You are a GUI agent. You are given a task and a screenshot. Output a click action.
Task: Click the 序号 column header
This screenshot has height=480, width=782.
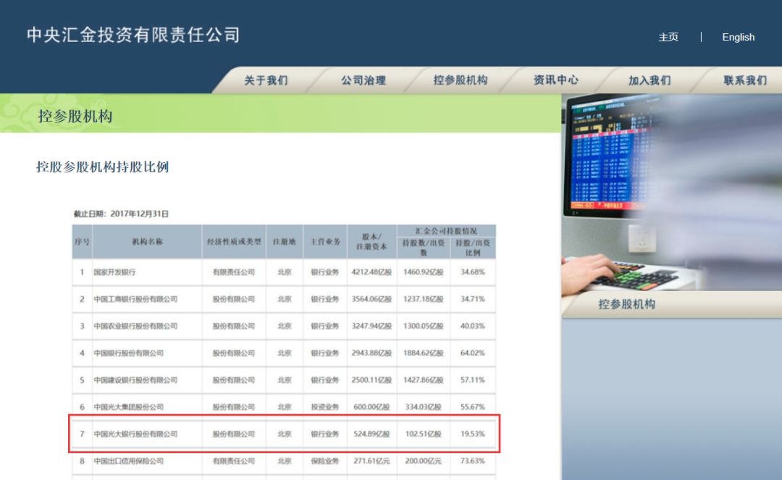[x=82, y=242]
